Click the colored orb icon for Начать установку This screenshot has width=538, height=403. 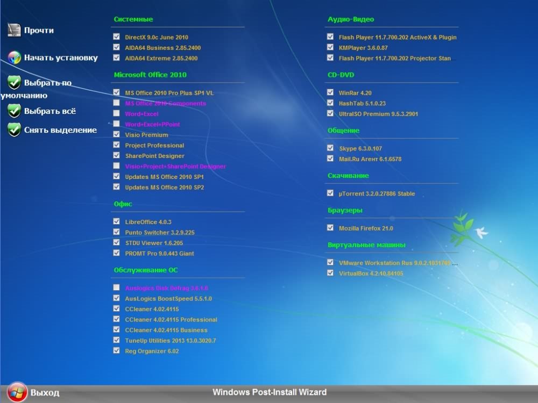click(14, 57)
